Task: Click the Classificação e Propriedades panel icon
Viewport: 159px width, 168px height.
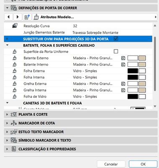Action: (x=14, y=149)
